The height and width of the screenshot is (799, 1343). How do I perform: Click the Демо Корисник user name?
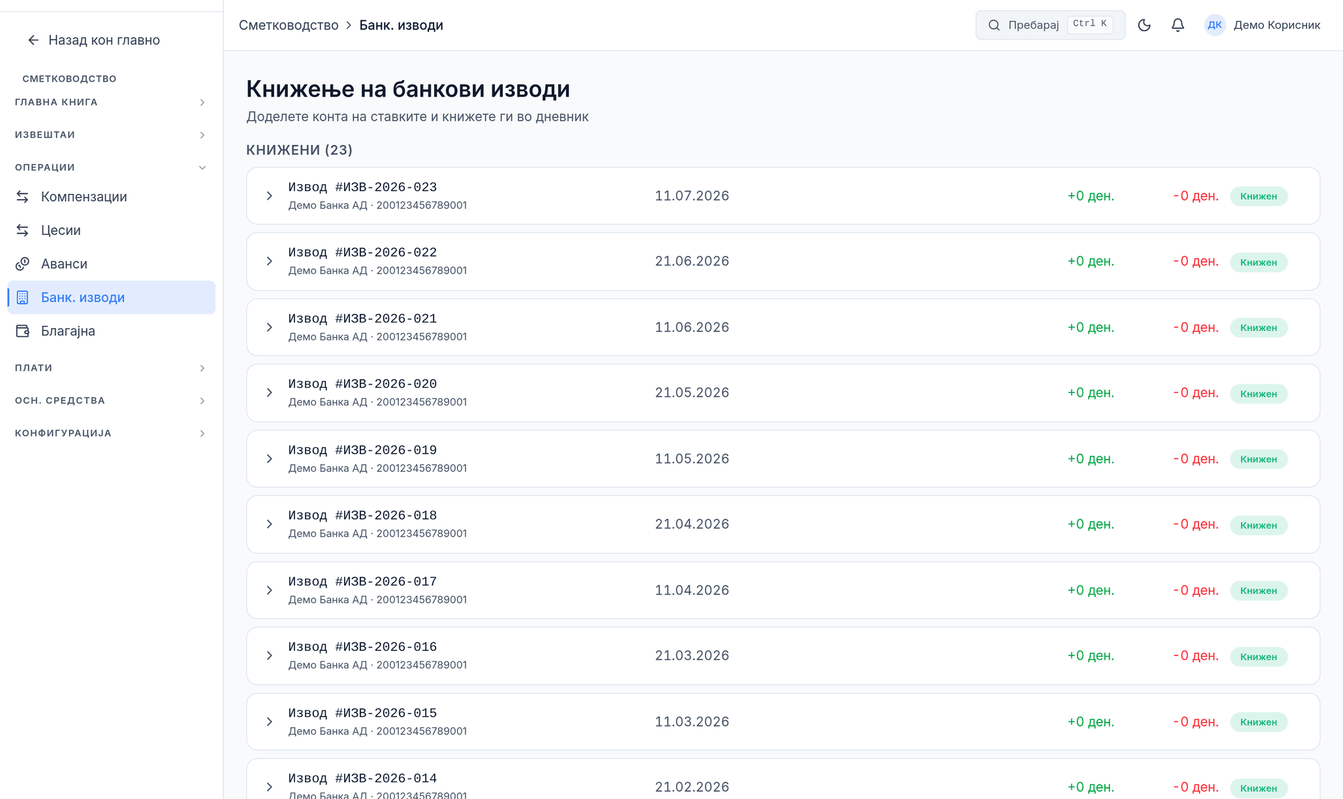coord(1276,25)
